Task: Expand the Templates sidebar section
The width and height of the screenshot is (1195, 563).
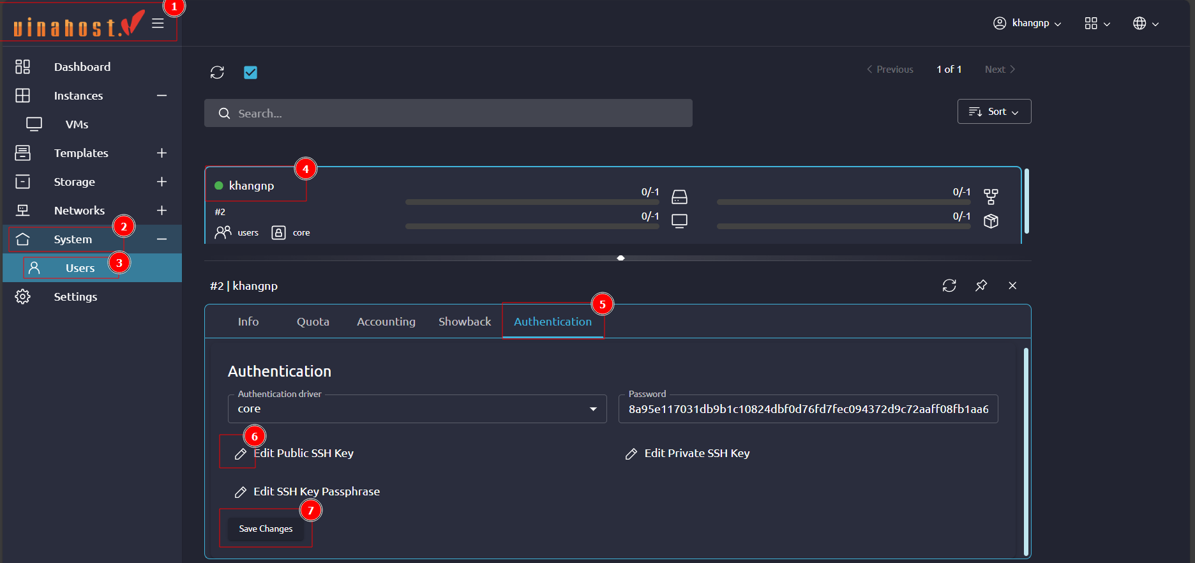Action: (x=162, y=153)
